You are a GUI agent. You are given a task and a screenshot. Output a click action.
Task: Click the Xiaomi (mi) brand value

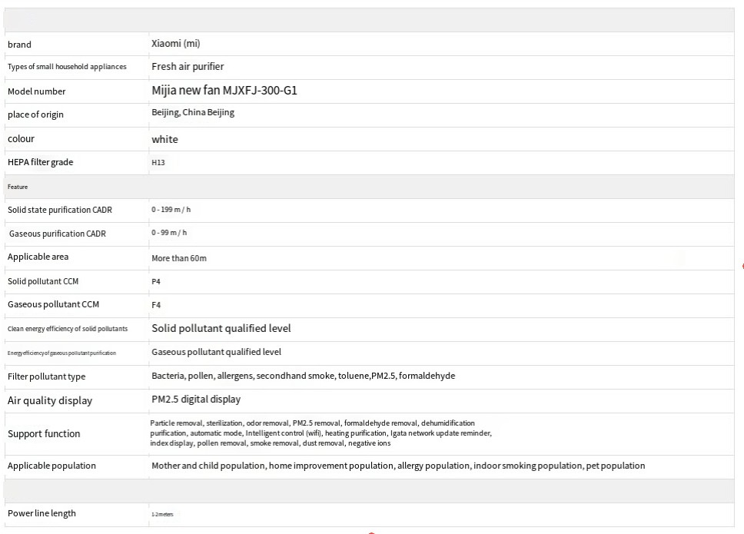coord(175,44)
